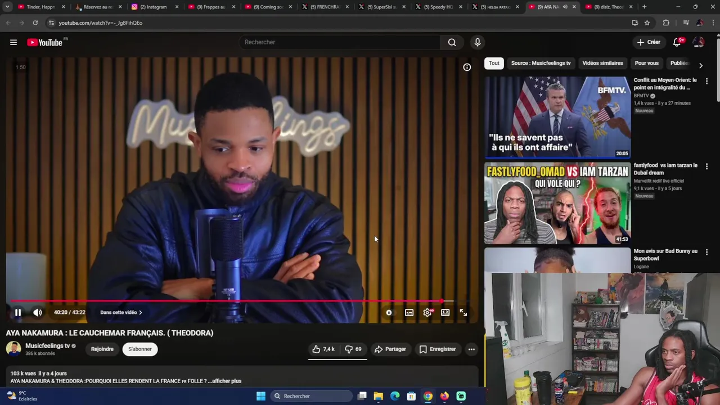Open a new browser tab
The image size is (720, 405).
[x=644, y=7]
